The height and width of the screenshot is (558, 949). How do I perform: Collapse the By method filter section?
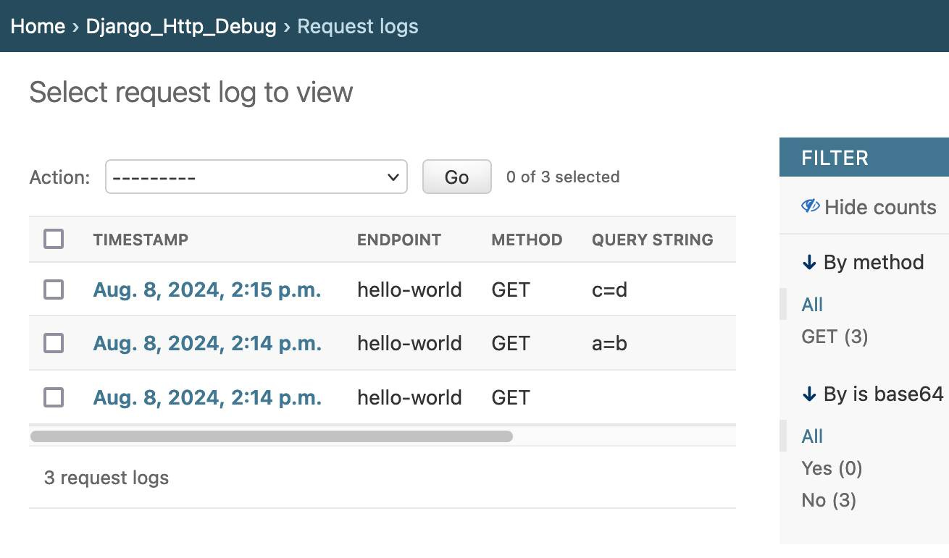(x=863, y=262)
